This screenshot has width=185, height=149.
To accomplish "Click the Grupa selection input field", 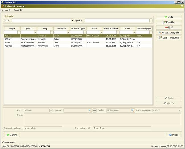I will 41,20.
